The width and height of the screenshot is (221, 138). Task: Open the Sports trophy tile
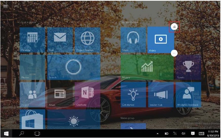coord(188,67)
